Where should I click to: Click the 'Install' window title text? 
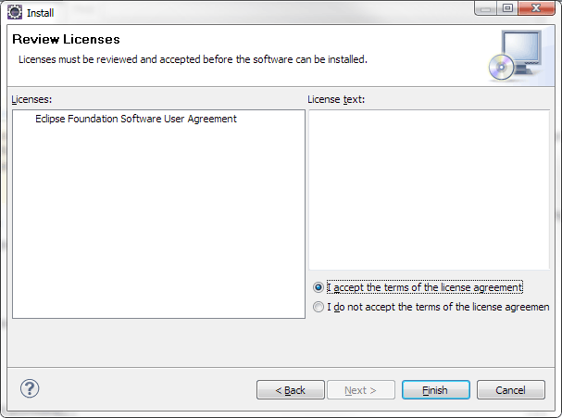(40, 13)
